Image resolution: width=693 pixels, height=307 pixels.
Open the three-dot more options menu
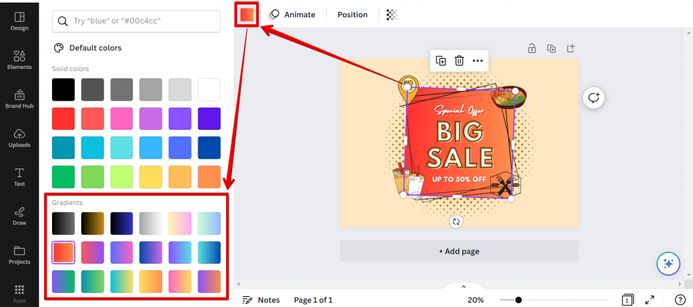click(x=478, y=60)
